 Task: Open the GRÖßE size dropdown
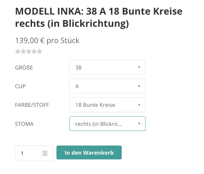[107, 67]
